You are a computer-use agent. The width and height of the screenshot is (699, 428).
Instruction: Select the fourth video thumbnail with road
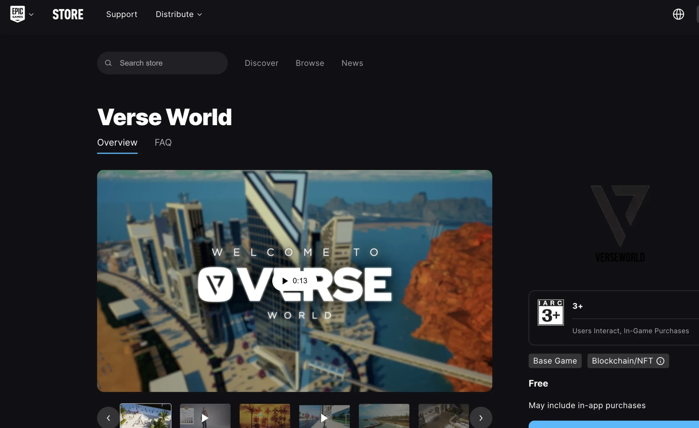click(324, 416)
